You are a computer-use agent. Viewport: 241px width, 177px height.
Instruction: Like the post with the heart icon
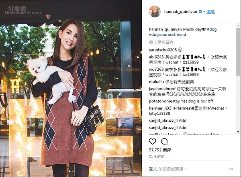(153, 141)
